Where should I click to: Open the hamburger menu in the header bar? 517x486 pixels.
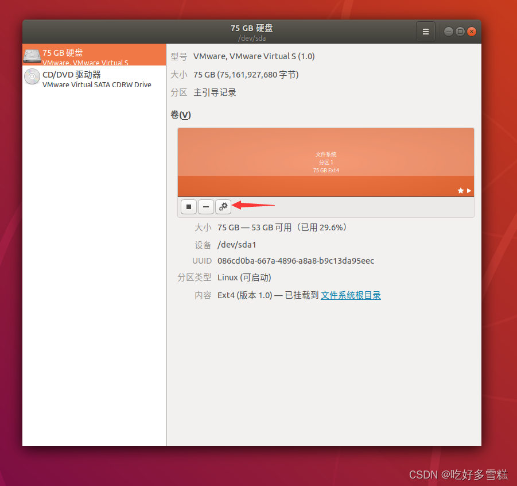tap(426, 32)
